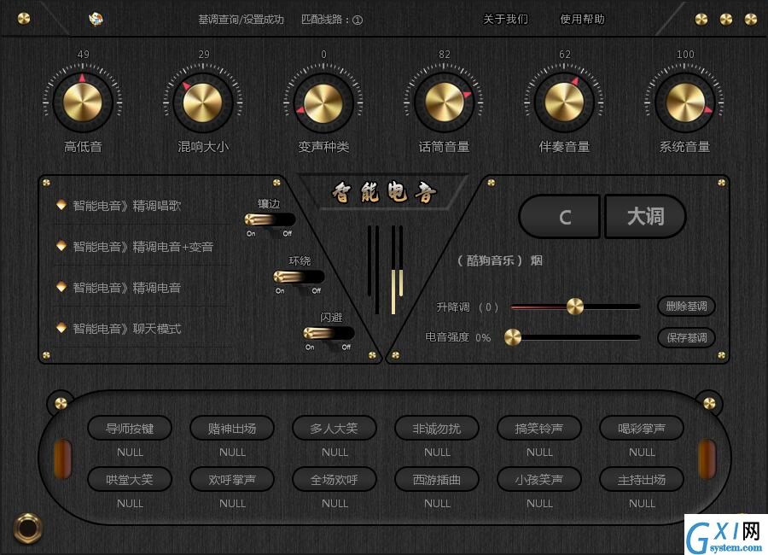The image size is (768, 555).
Task: Play the 全场欢呼 sound effect
Action: (x=335, y=479)
